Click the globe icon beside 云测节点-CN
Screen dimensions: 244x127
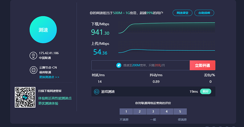point(34,70)
